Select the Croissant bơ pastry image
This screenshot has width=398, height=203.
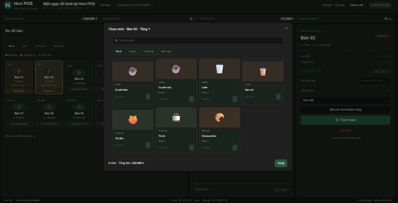[220, 117]
